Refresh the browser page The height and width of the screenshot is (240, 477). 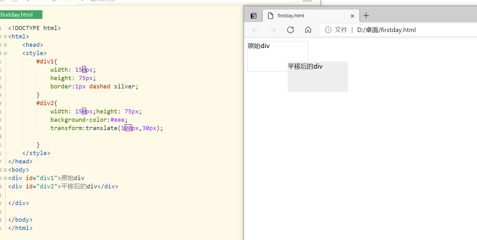pos(291,30)
